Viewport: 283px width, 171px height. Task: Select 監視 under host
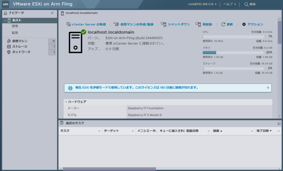click(15, 33)
